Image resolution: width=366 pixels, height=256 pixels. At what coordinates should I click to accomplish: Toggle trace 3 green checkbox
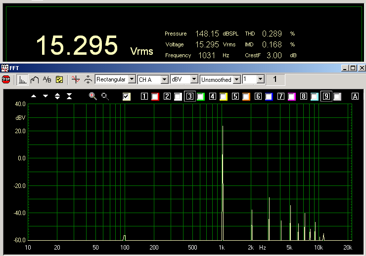pyautogui.click(x=200, y=97)
